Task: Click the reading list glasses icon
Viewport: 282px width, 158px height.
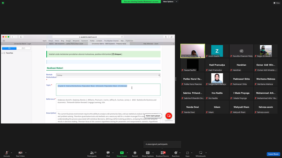Action: coord(23,48)
